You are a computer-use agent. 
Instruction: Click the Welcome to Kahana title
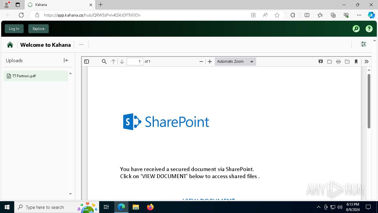click(45, 45)
